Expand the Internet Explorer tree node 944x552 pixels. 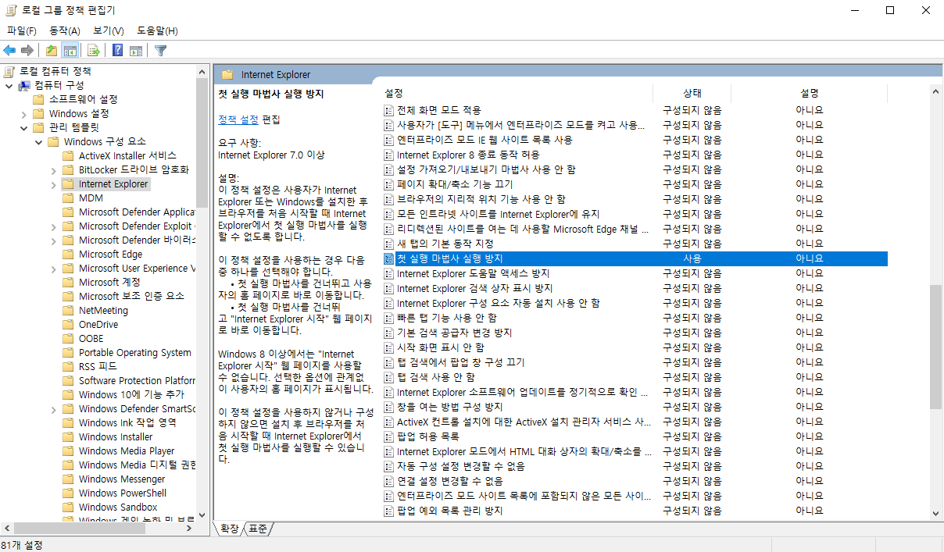coord(53,184)
